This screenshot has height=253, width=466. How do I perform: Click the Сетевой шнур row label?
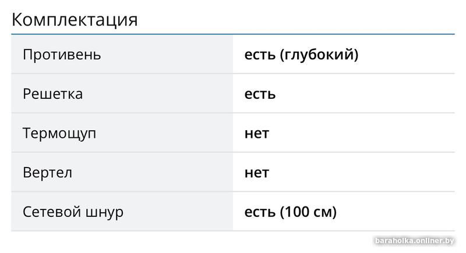pyautogui.click(x=73, y=212)
